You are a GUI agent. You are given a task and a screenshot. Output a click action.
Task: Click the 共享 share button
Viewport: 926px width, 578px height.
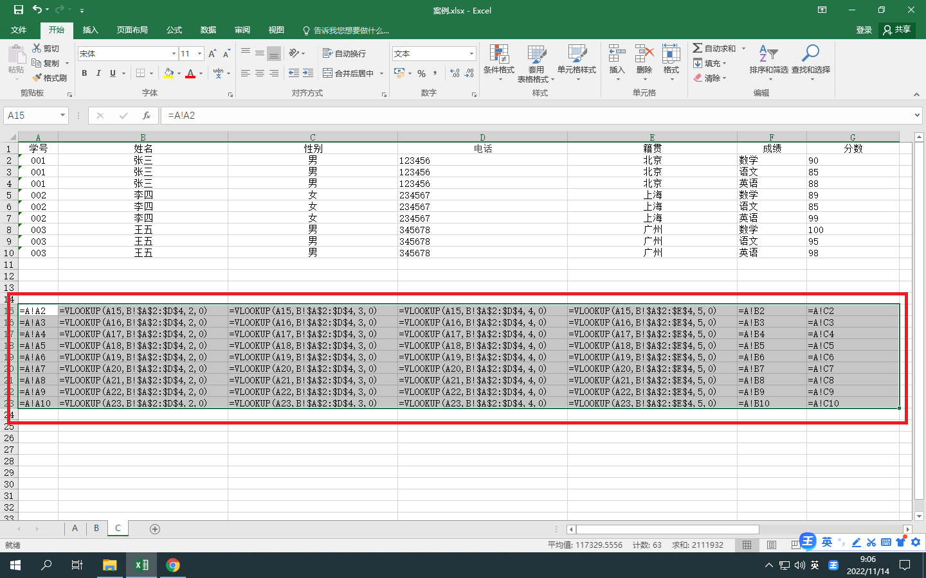click(897, 30)
